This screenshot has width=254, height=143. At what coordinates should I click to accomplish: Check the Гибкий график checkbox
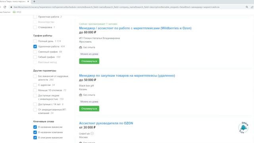(x=35, y=57)
